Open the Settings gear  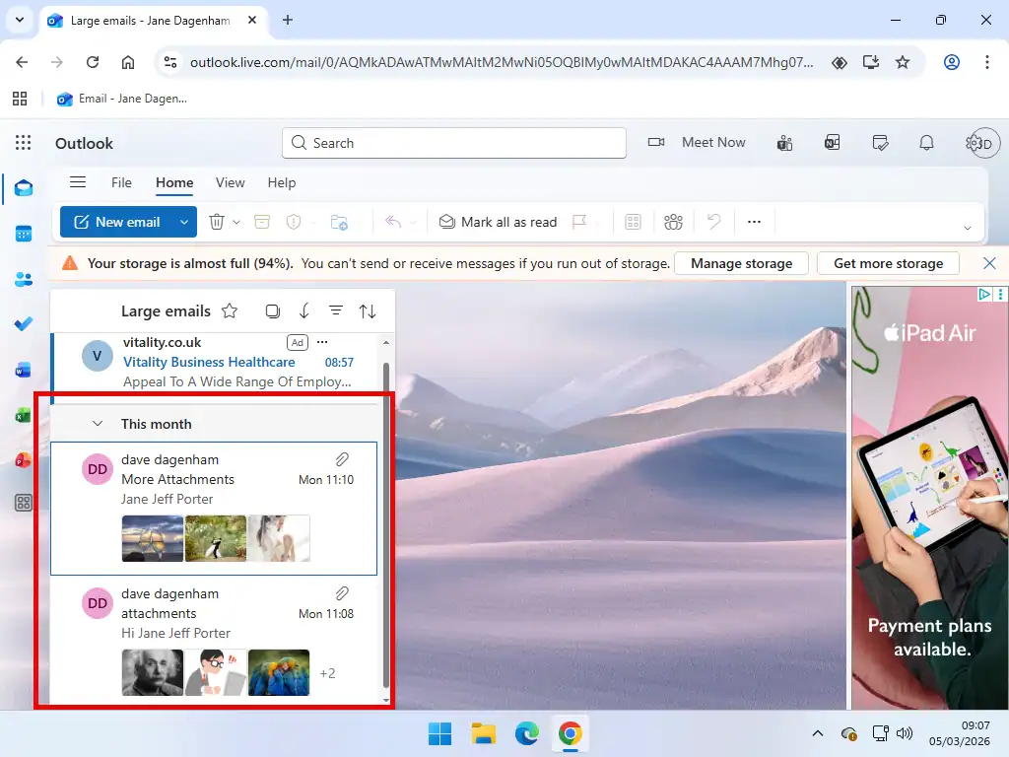tap(973, 143)
